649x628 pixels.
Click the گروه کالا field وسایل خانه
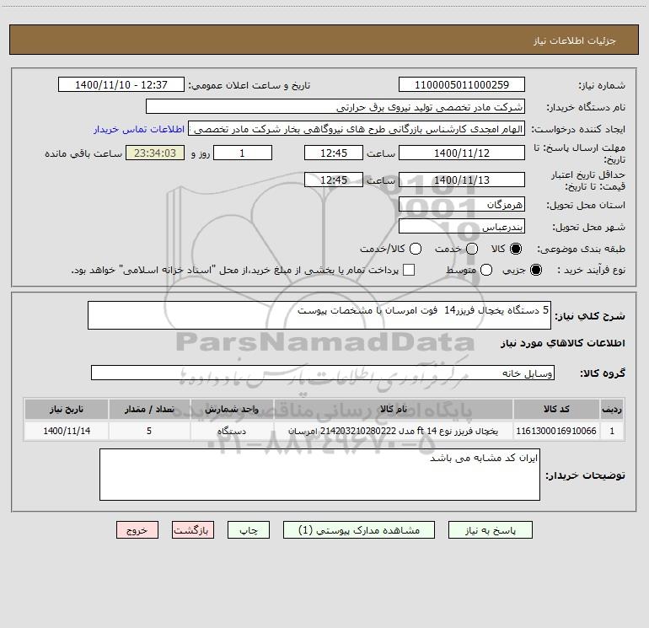[x=323, y=373]
